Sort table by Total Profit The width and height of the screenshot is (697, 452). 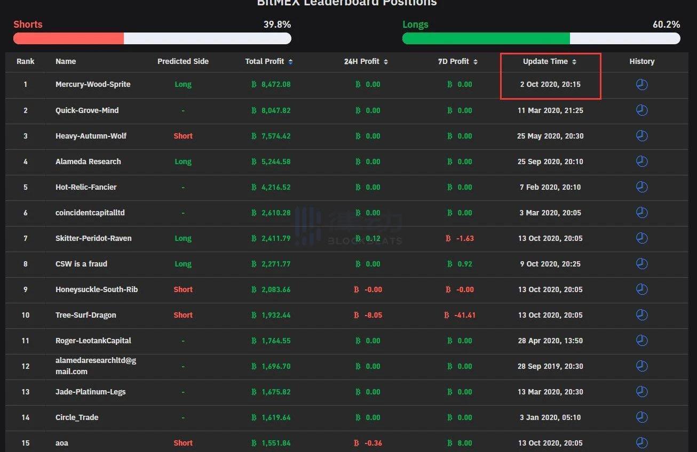269,61
